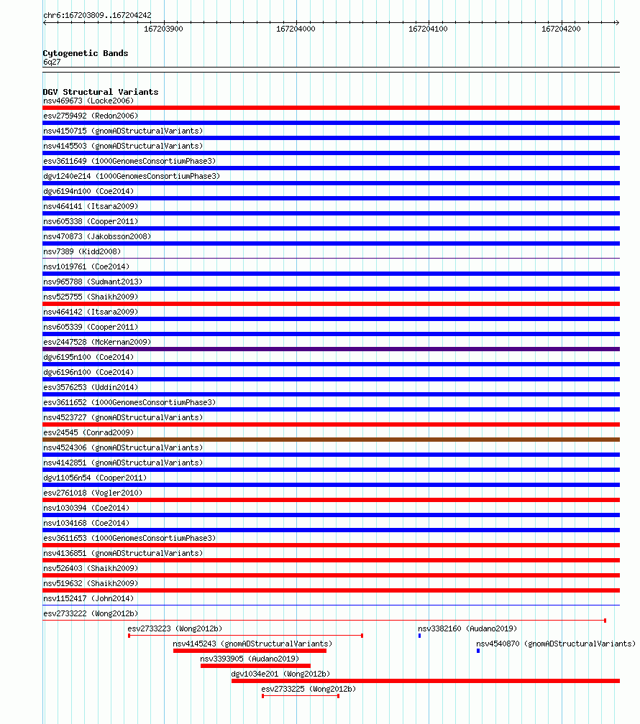This screenshot has width=640, height=724.
Task: Select the esv2759492 (Redon2006) variant label
Action: 91,116
